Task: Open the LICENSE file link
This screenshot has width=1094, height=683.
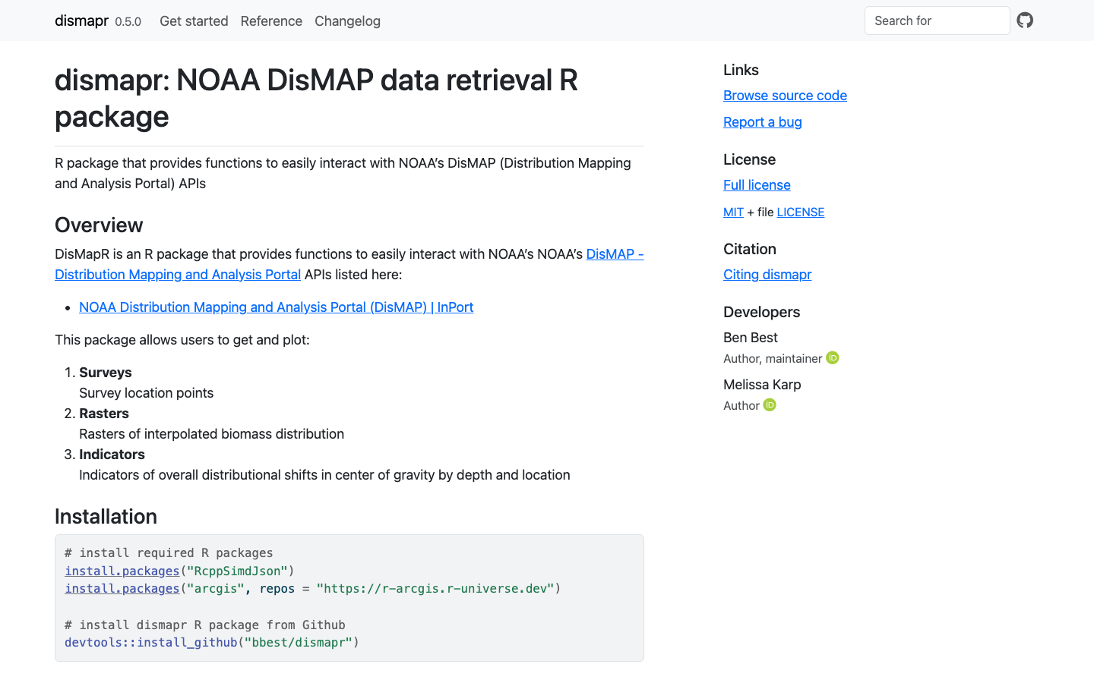Action: [x=800, y=212]
